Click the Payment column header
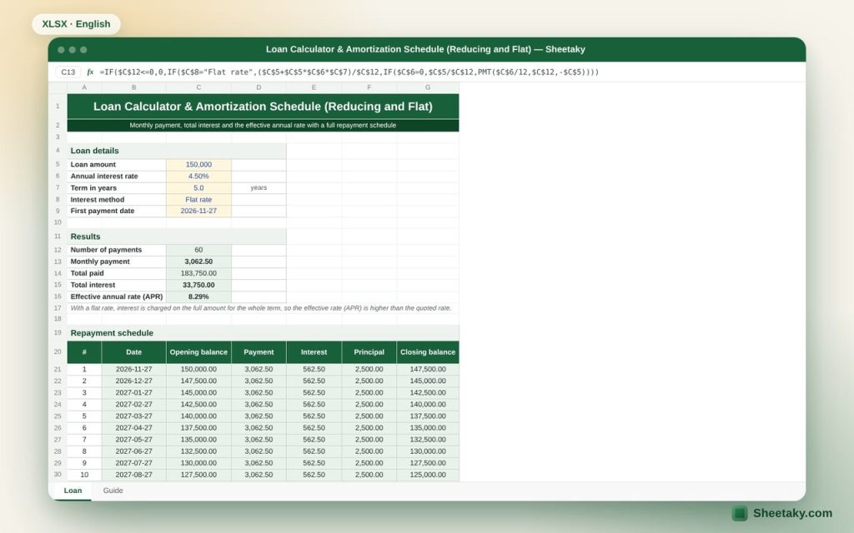Viewport: 854px width, 533px height. pos(259,352)
